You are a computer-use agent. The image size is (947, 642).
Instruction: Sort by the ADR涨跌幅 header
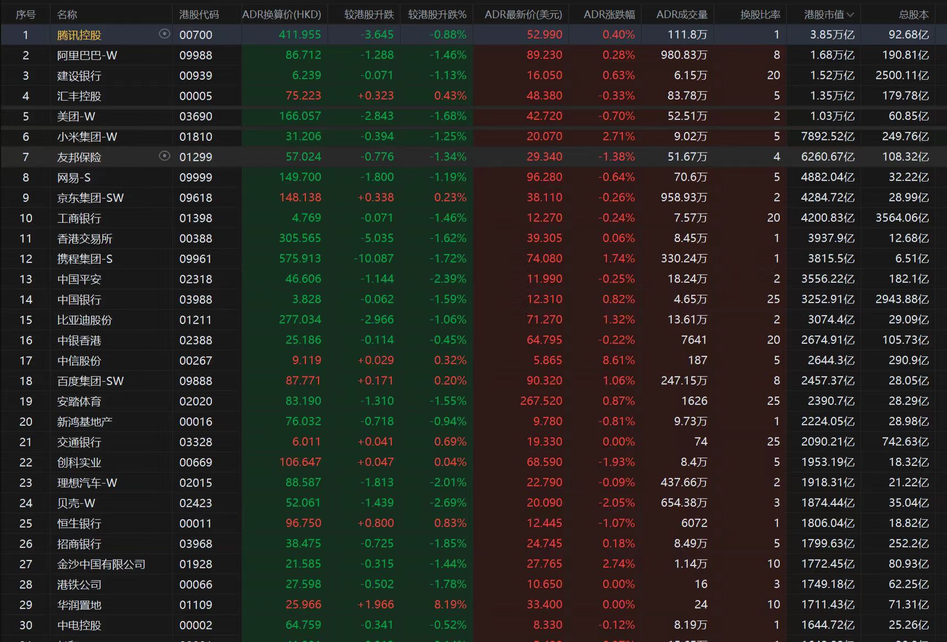point(609,15)
